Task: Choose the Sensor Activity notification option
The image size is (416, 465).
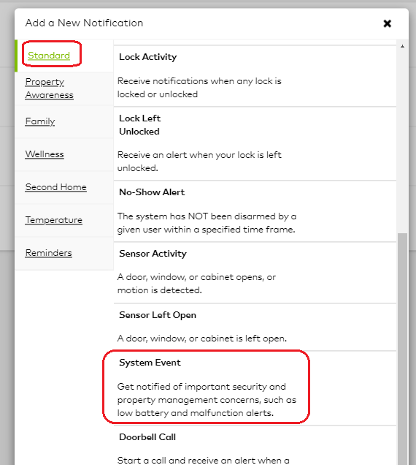Action: click(x=255, y=273)
